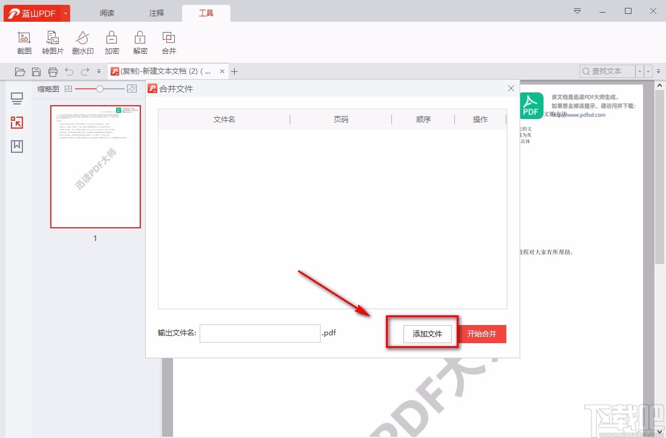Click the 蓝山PDF logo button

tap(32, 13)
